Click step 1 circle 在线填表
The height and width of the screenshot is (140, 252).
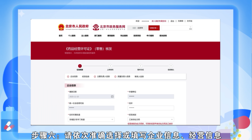80,66
